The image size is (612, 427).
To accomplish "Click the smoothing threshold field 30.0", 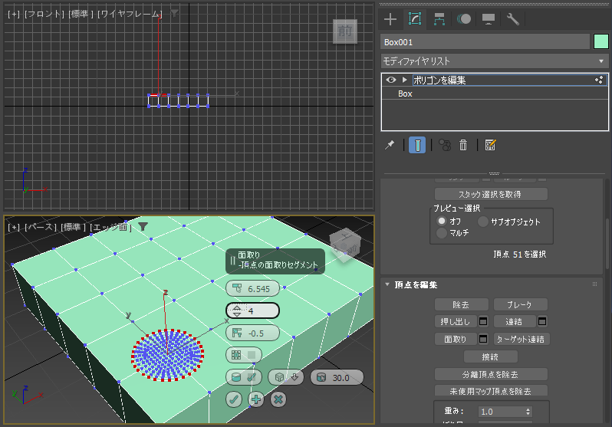I will tap(337, 377).
